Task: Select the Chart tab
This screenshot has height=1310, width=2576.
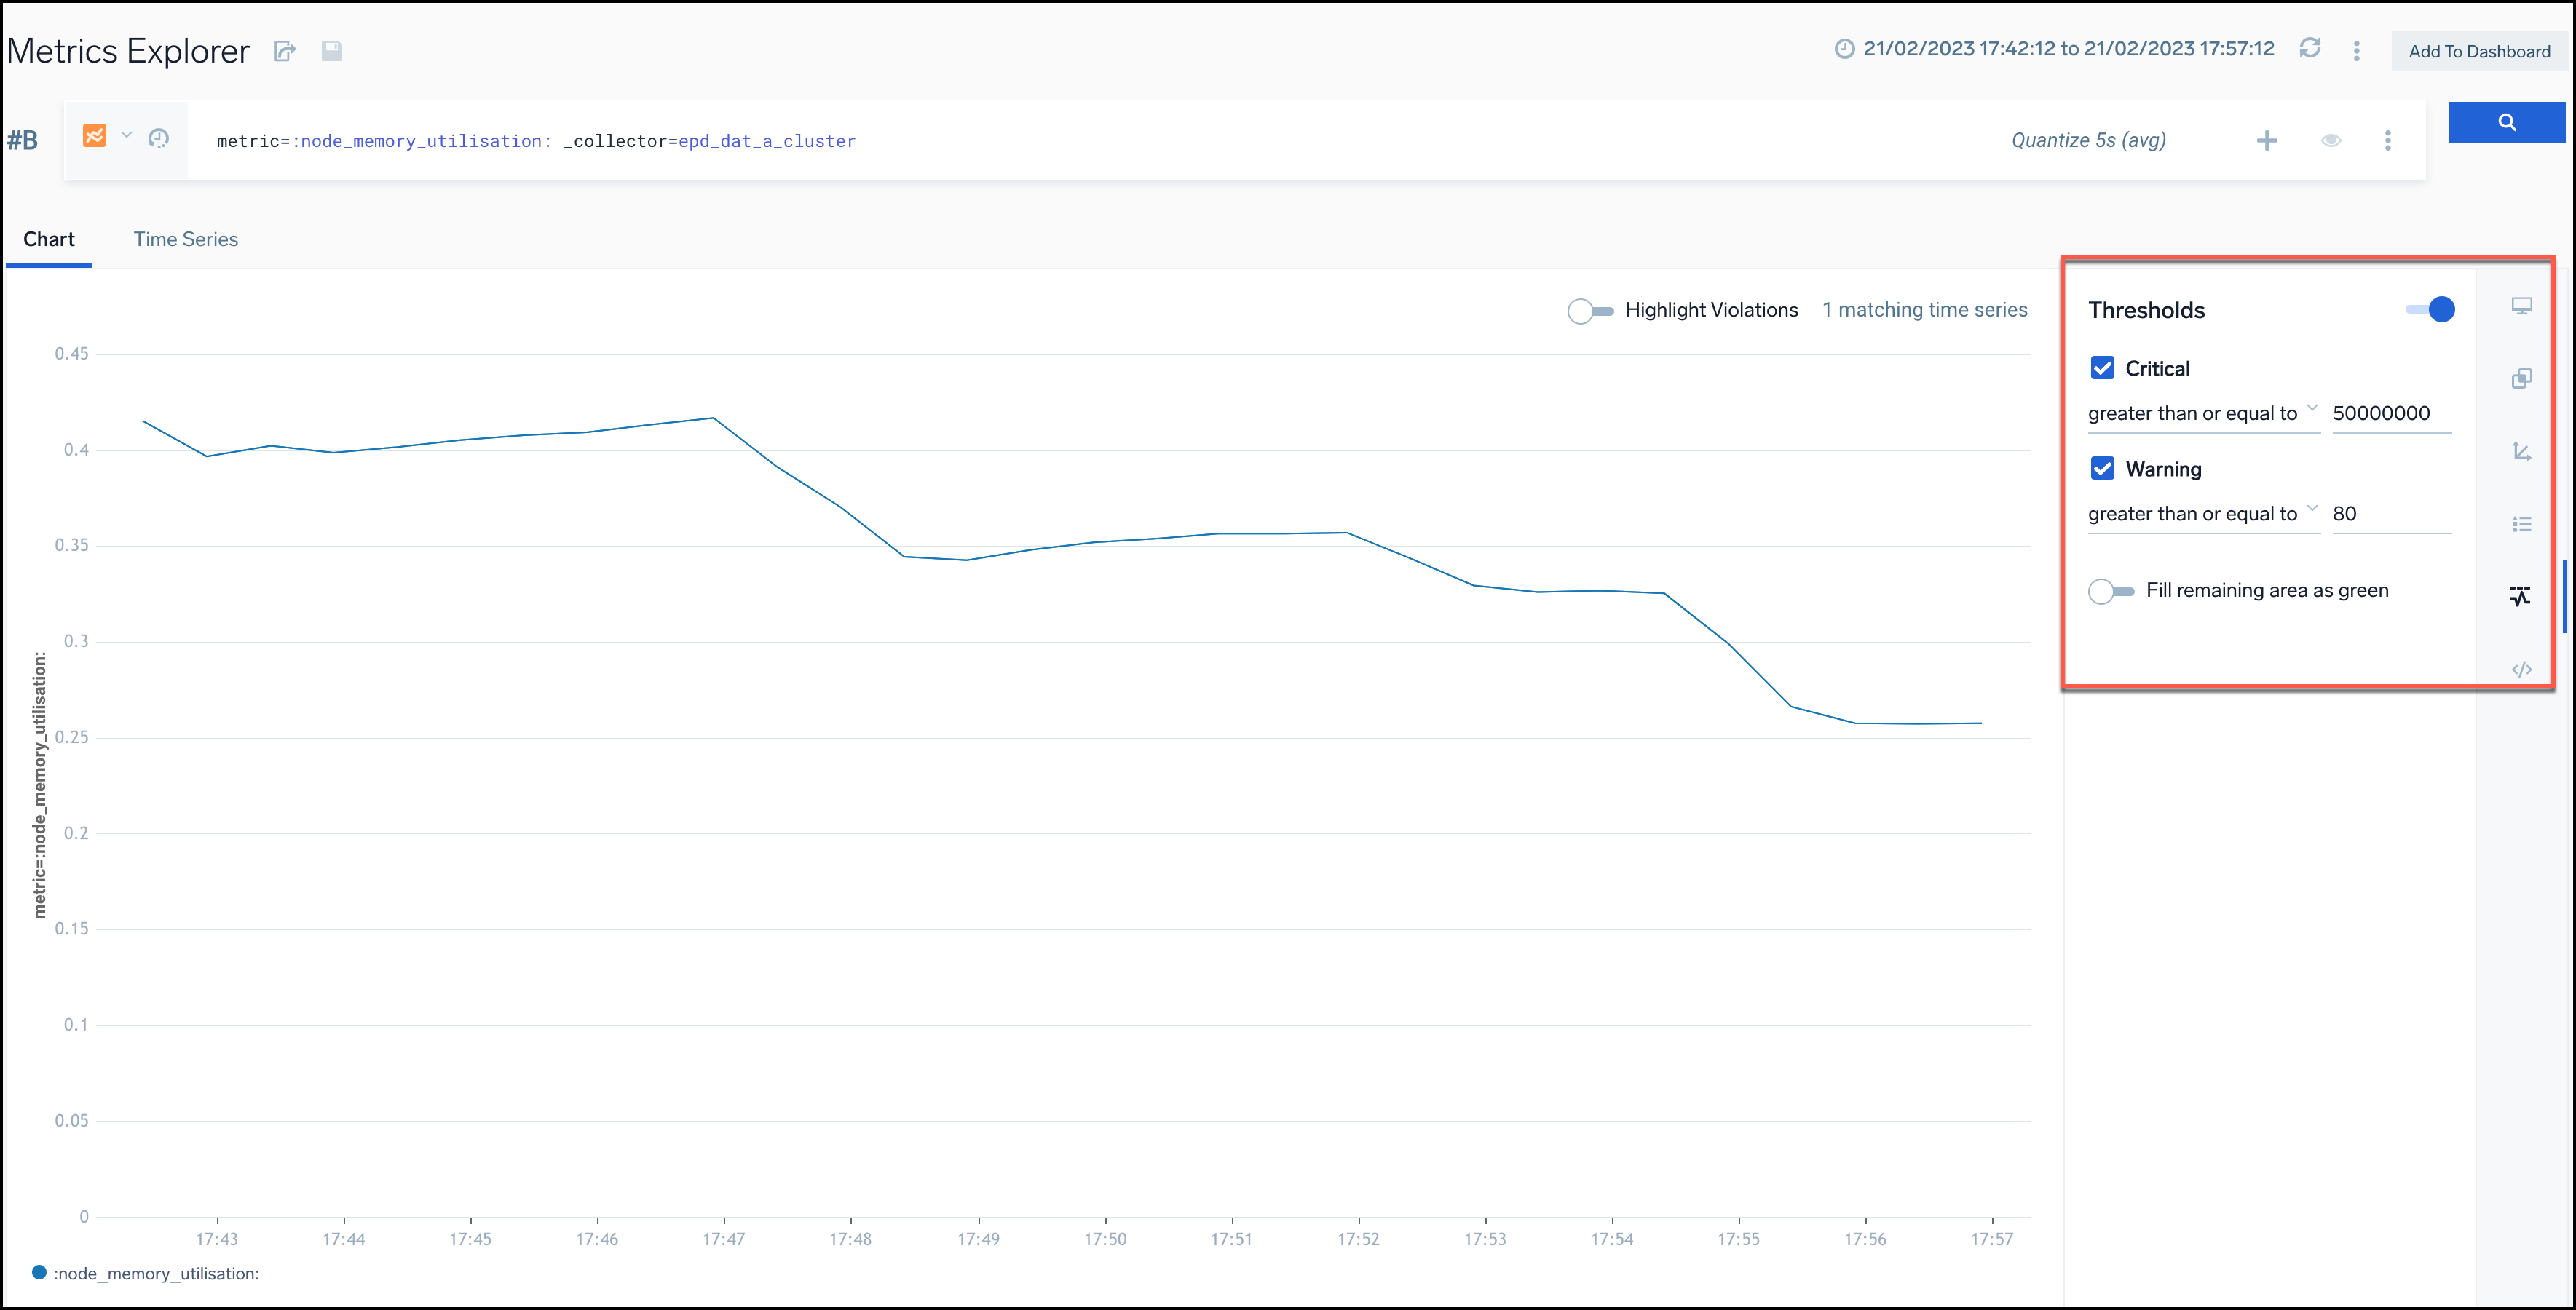Action: [x=49, y=239]
